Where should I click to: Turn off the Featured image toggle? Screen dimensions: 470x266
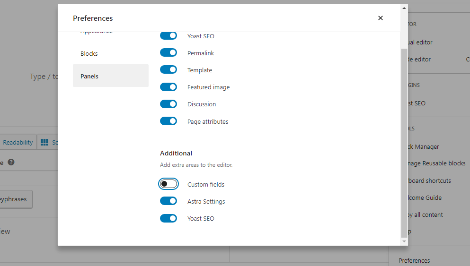click(x=168, y=87)
